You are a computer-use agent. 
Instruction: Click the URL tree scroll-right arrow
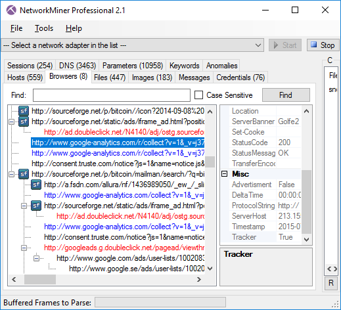[199, 280]
